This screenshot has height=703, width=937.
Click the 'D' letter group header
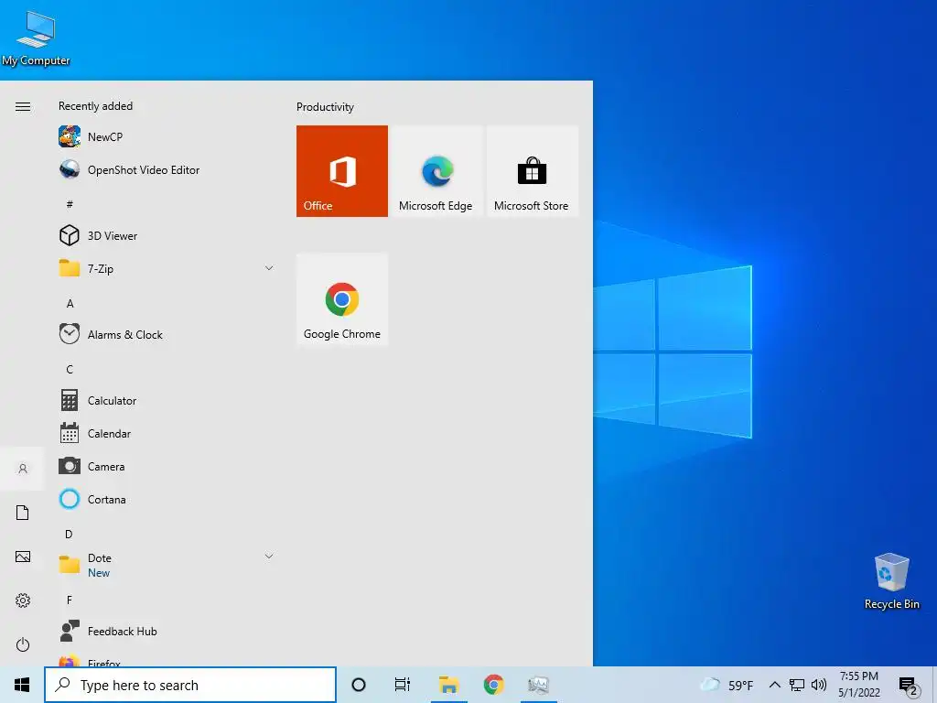69,534
